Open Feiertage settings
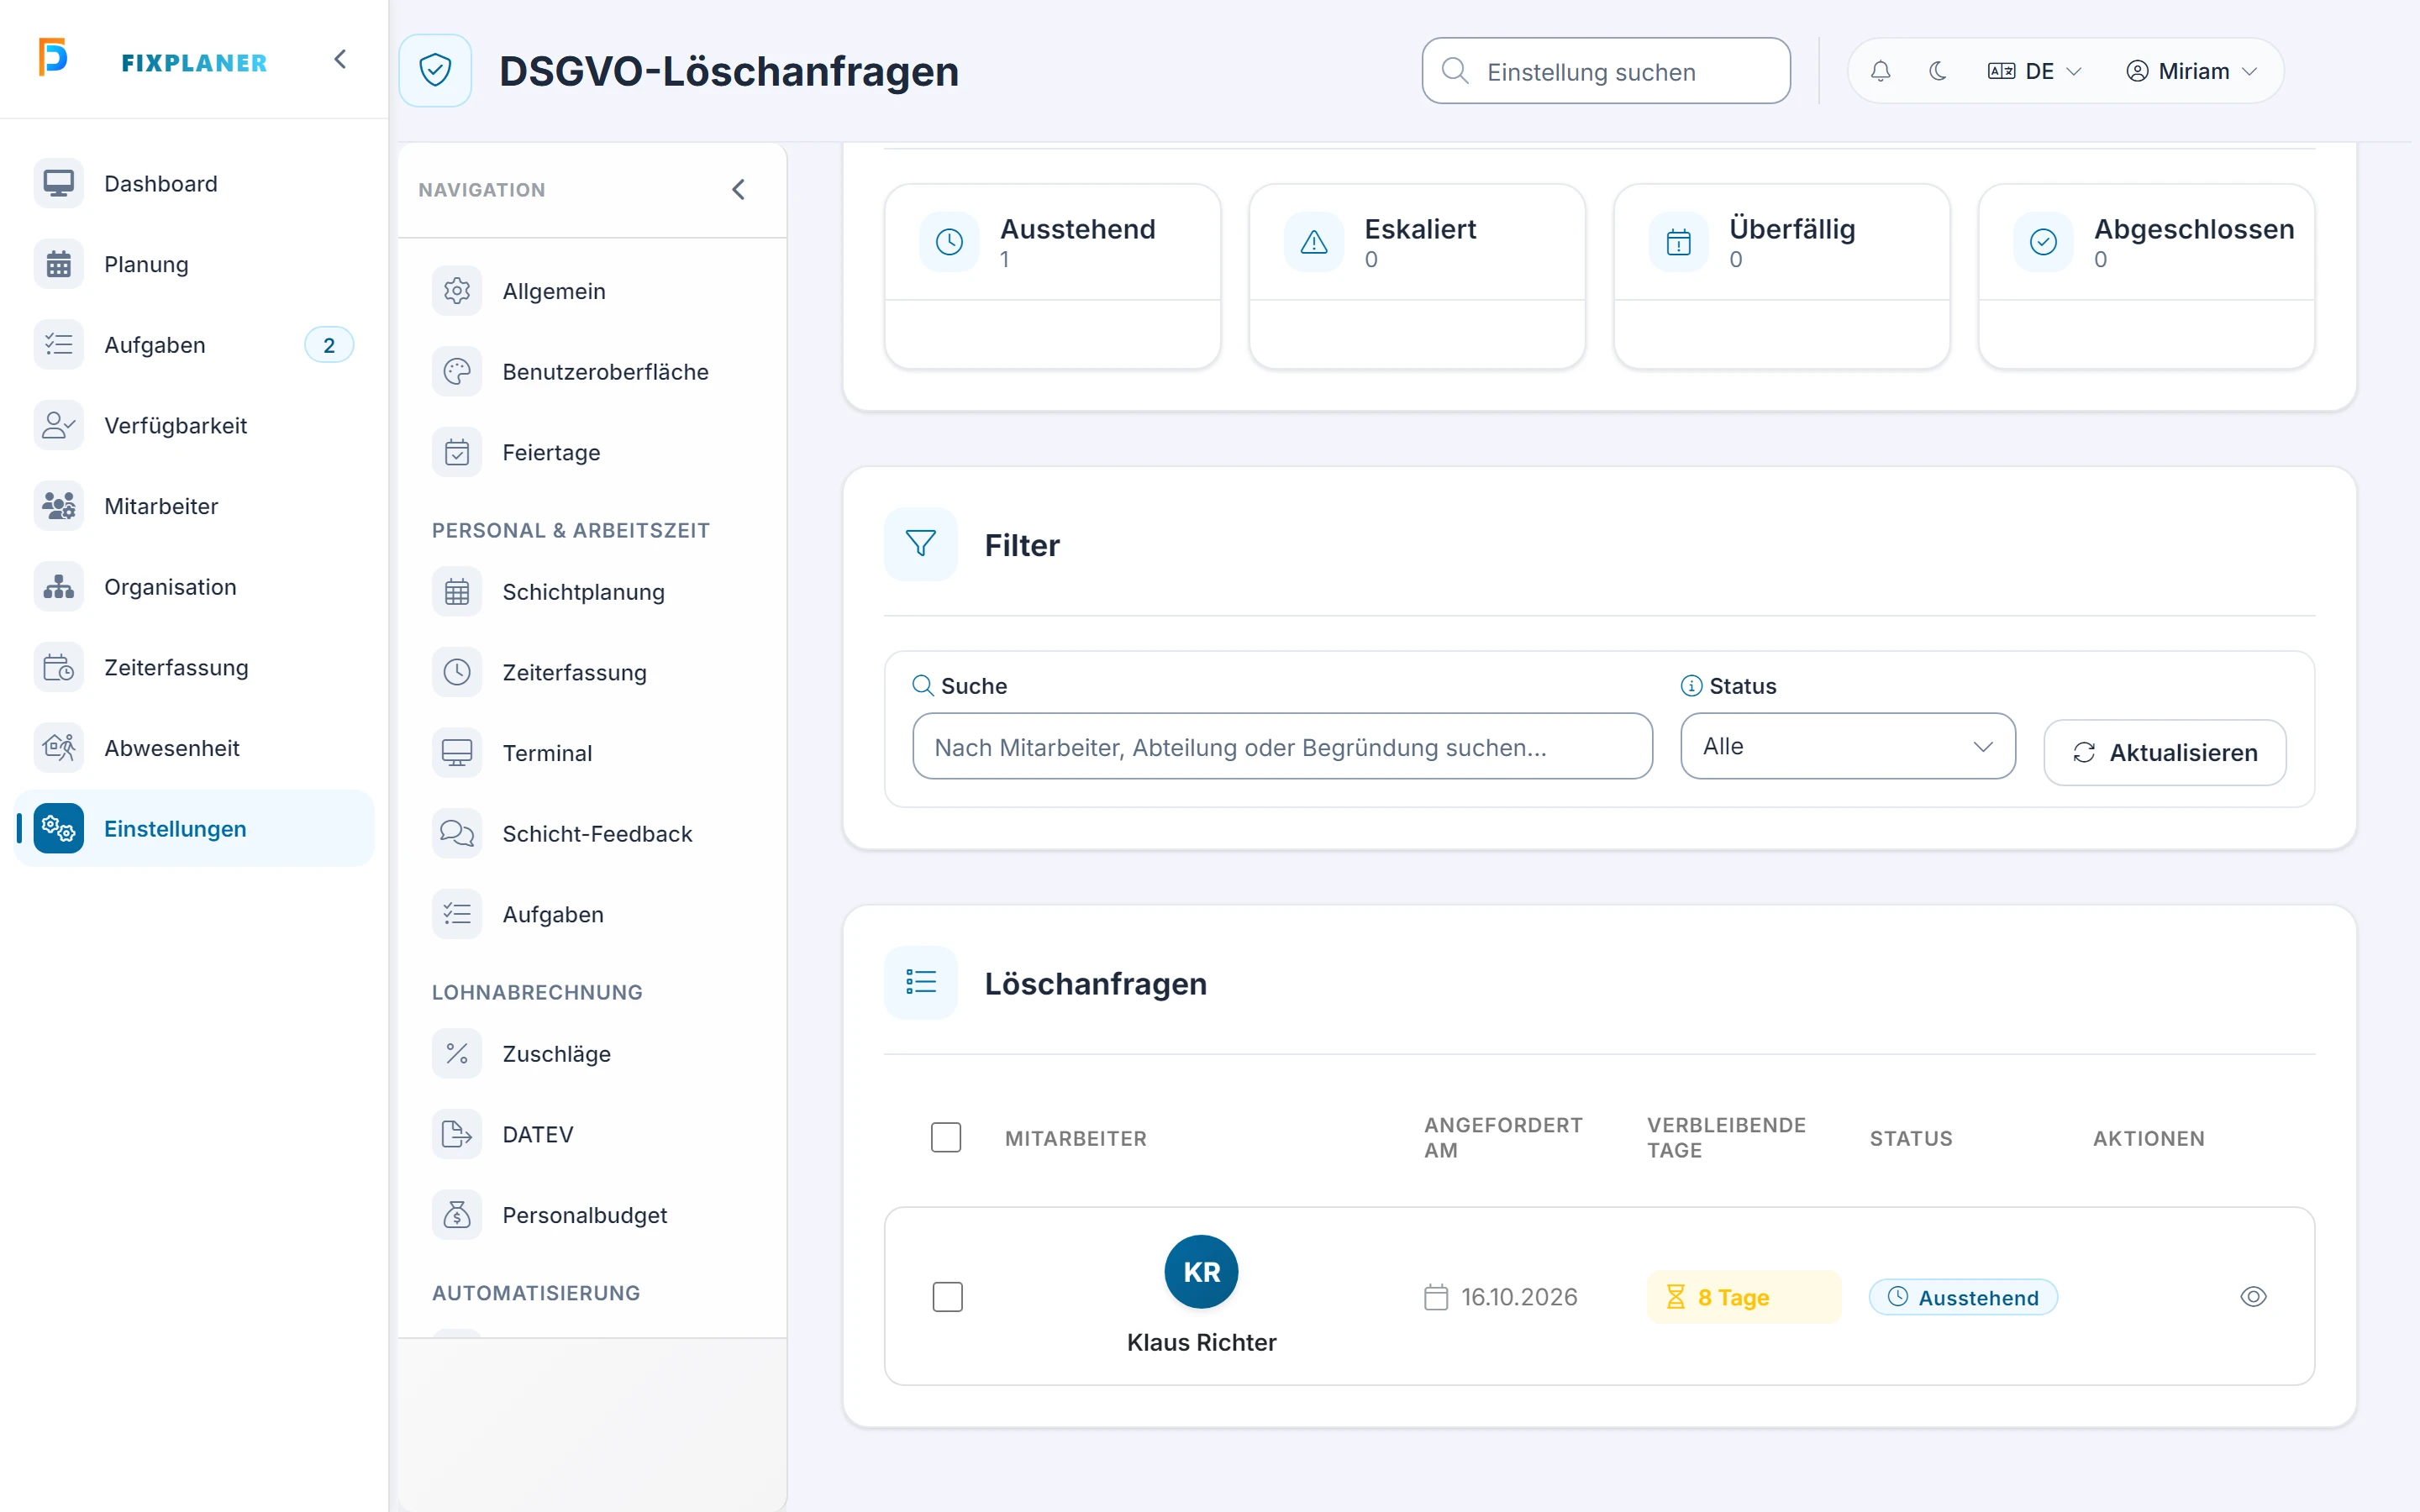Viewport: 2420px width, 1512px height. (592, 452)
